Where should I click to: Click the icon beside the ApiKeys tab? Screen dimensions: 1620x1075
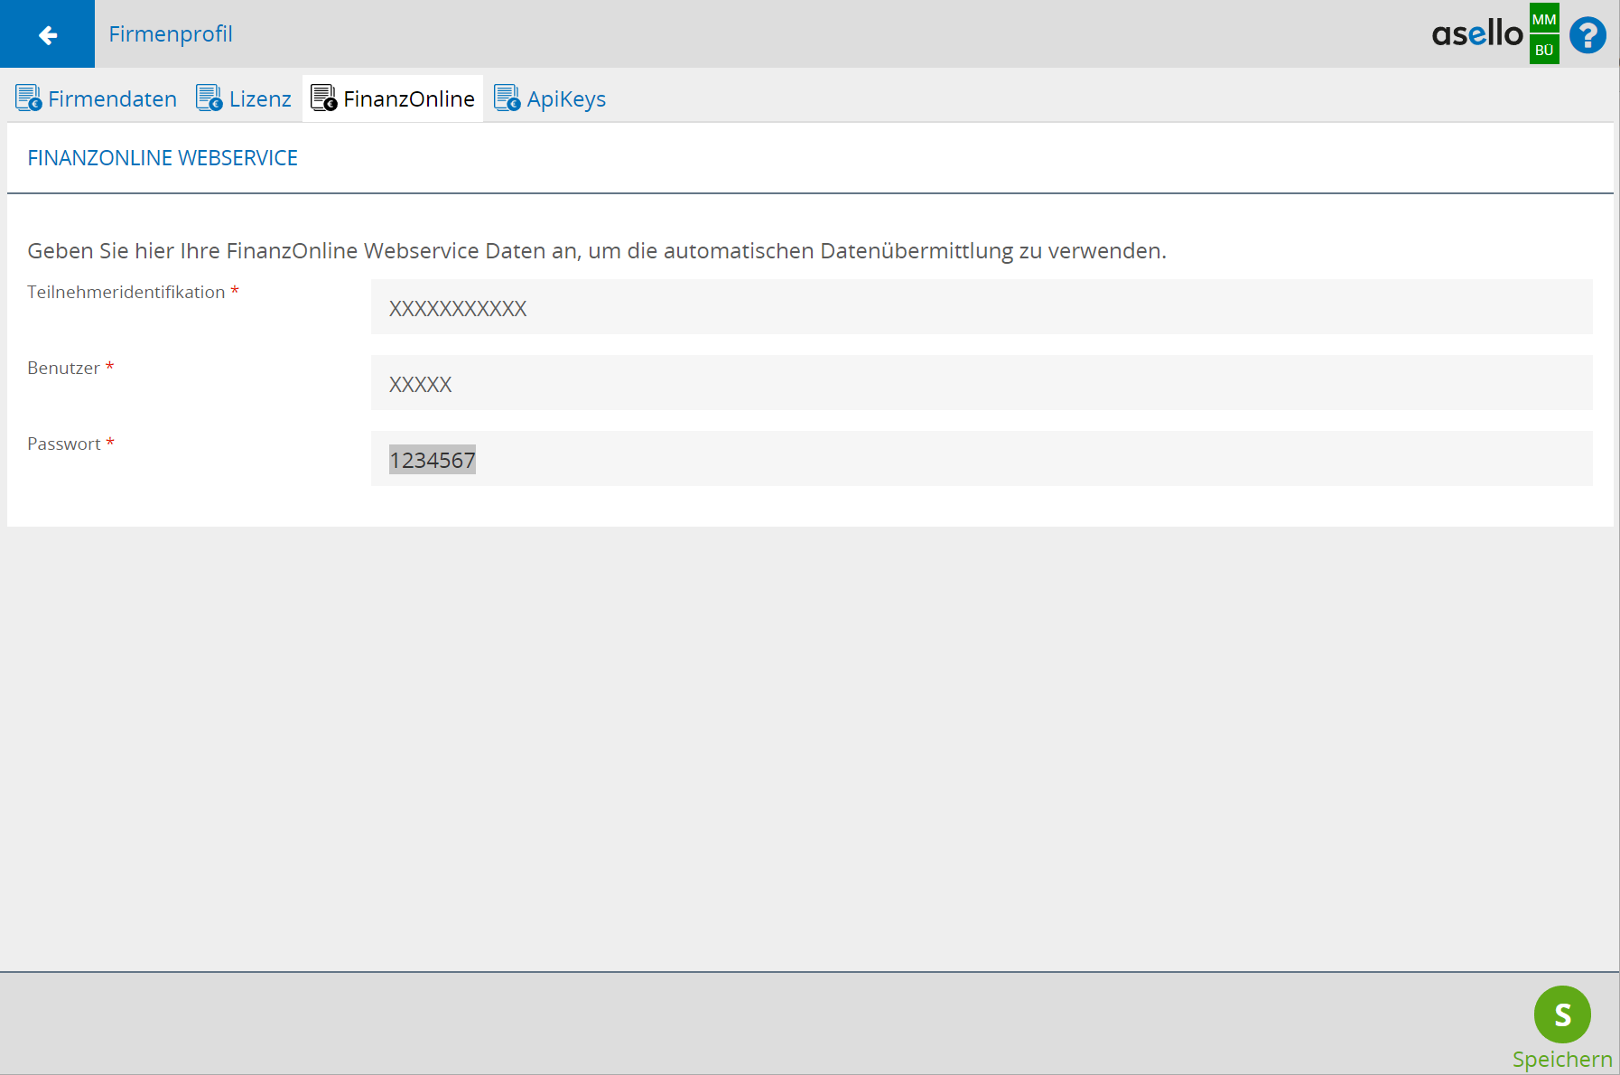click(507, 98)
